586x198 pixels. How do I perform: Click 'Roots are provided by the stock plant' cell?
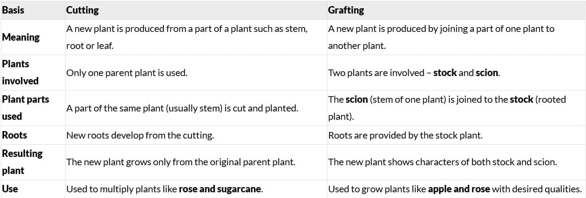[x=405, y=135]
